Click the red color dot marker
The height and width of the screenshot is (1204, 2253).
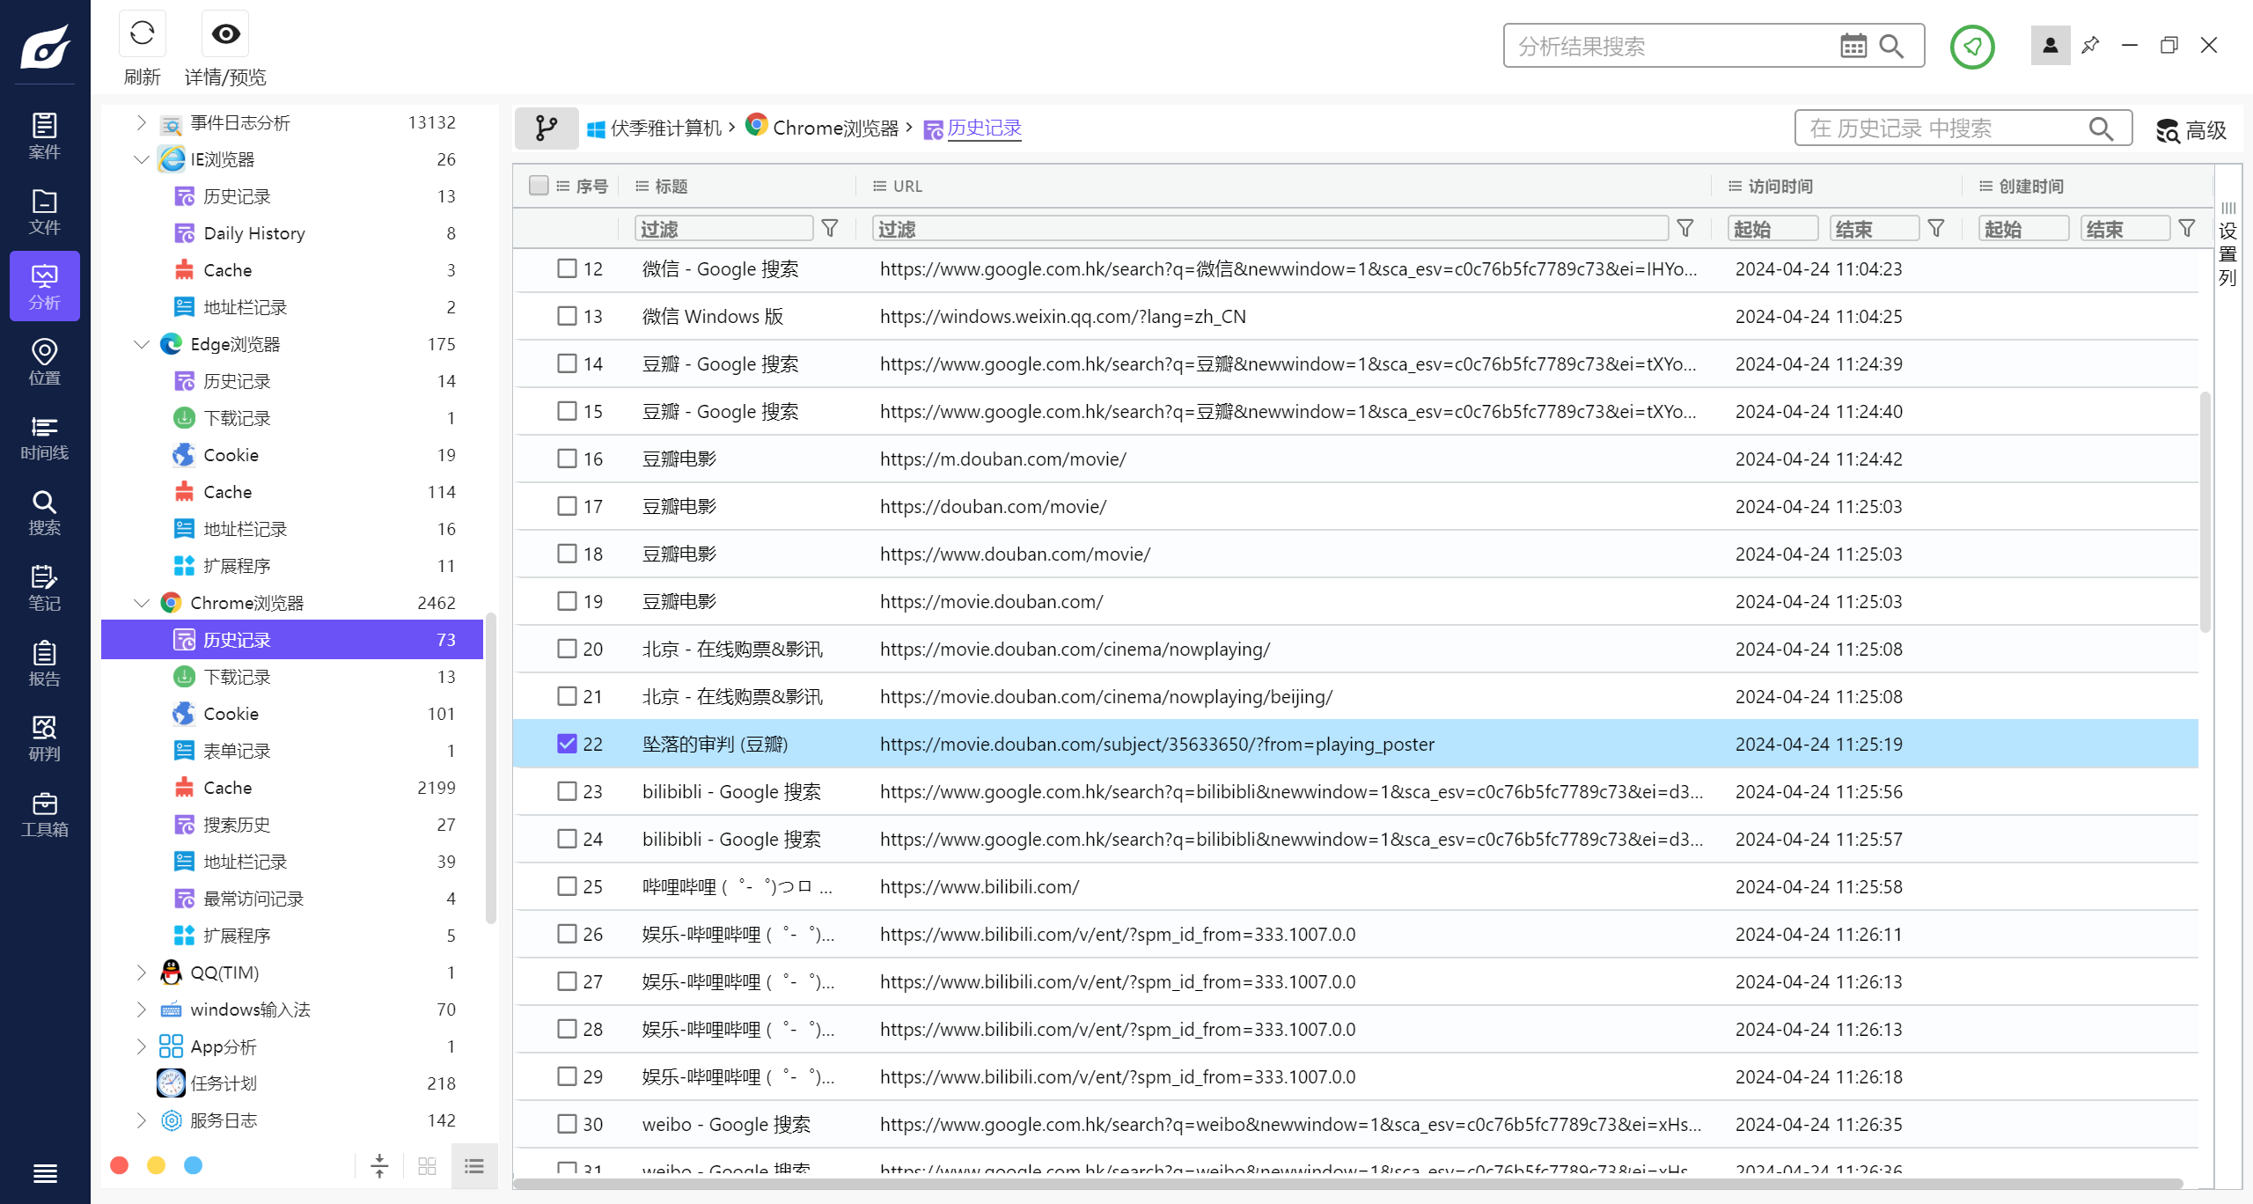pos(120,1165)
